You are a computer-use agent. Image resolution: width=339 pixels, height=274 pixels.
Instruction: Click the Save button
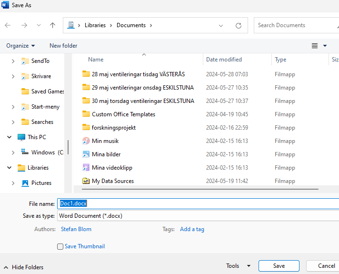point(279,266)
